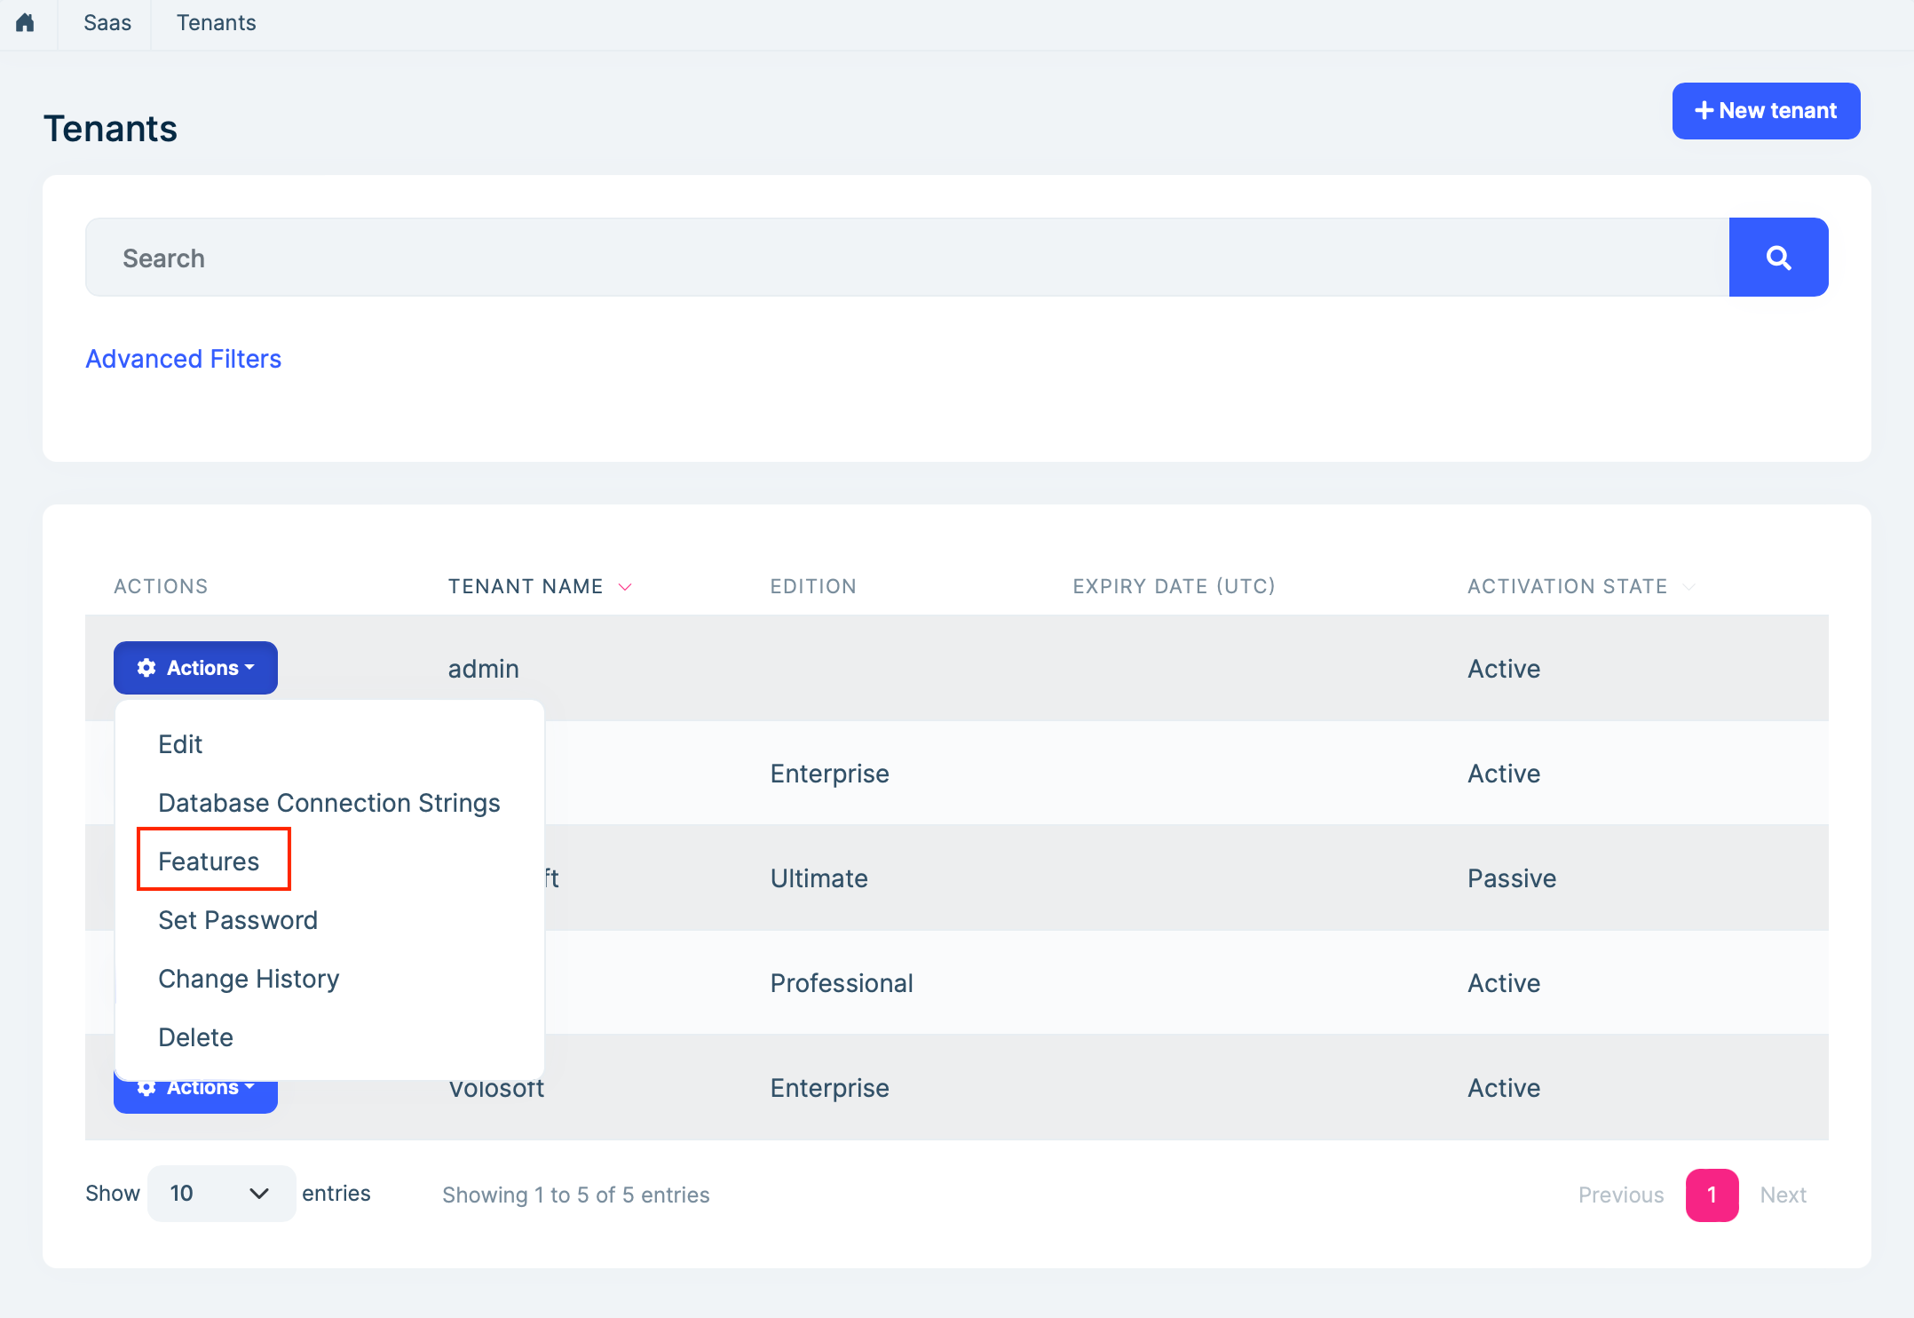Image resolution: width=1914 pixels, height=1318 pixels.
Task: Select Set Password menu option
Action: pos(237,920)
